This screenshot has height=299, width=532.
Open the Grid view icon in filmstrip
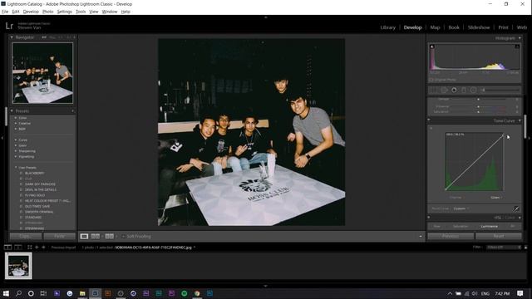30,248
